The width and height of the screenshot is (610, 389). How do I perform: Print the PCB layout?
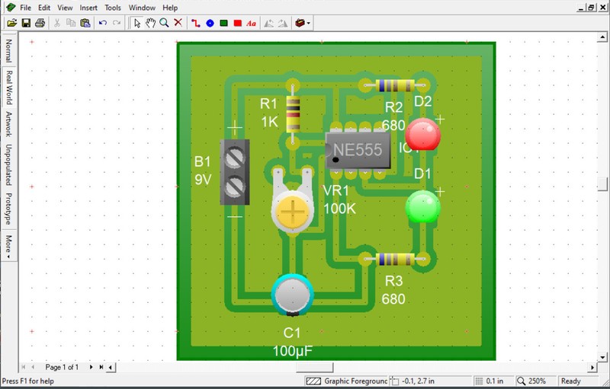(40, 24)
